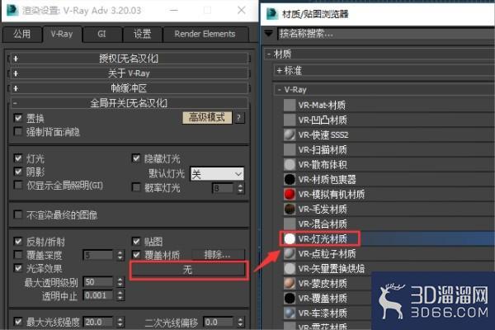Screen dimensions: 495x330
Task: Click the brown VR-毛发材质 sphere icon
Action: (x=290, y=209)
